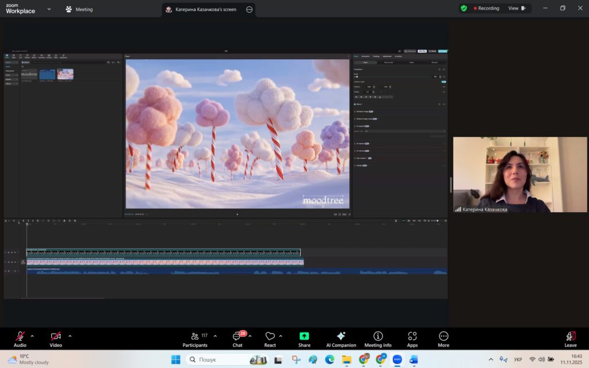589x368 pixels.
Task: Unmute the microphone with the Audio icon
Action: pyautogui.click(x=20, y=336)
